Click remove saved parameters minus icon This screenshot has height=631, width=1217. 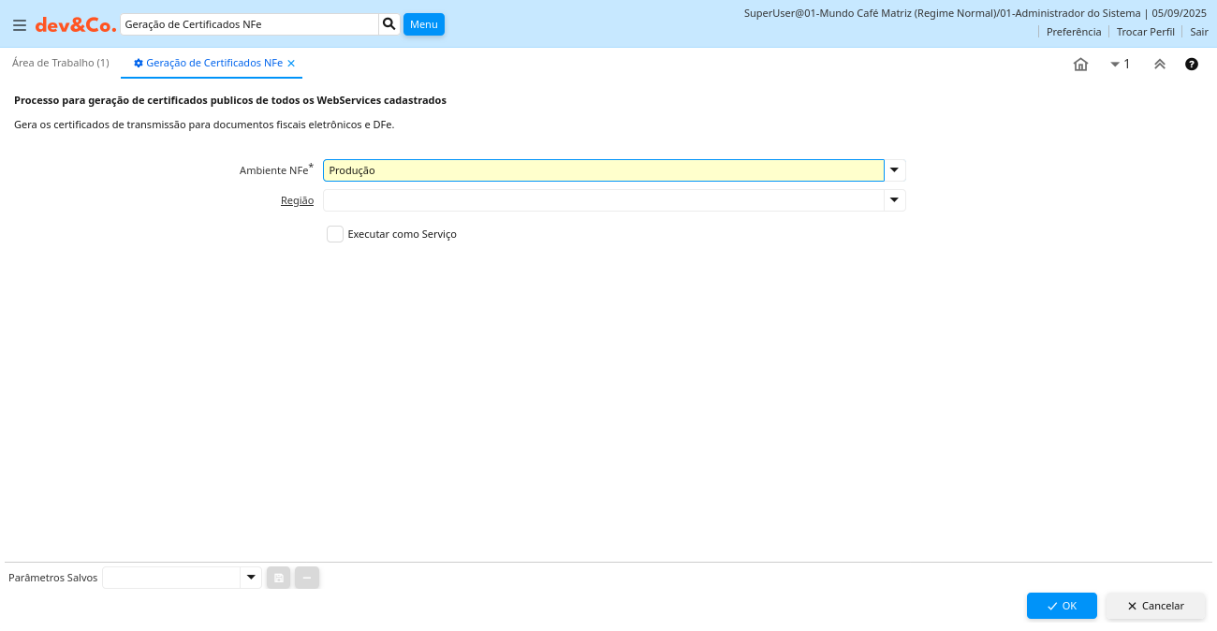307,578
